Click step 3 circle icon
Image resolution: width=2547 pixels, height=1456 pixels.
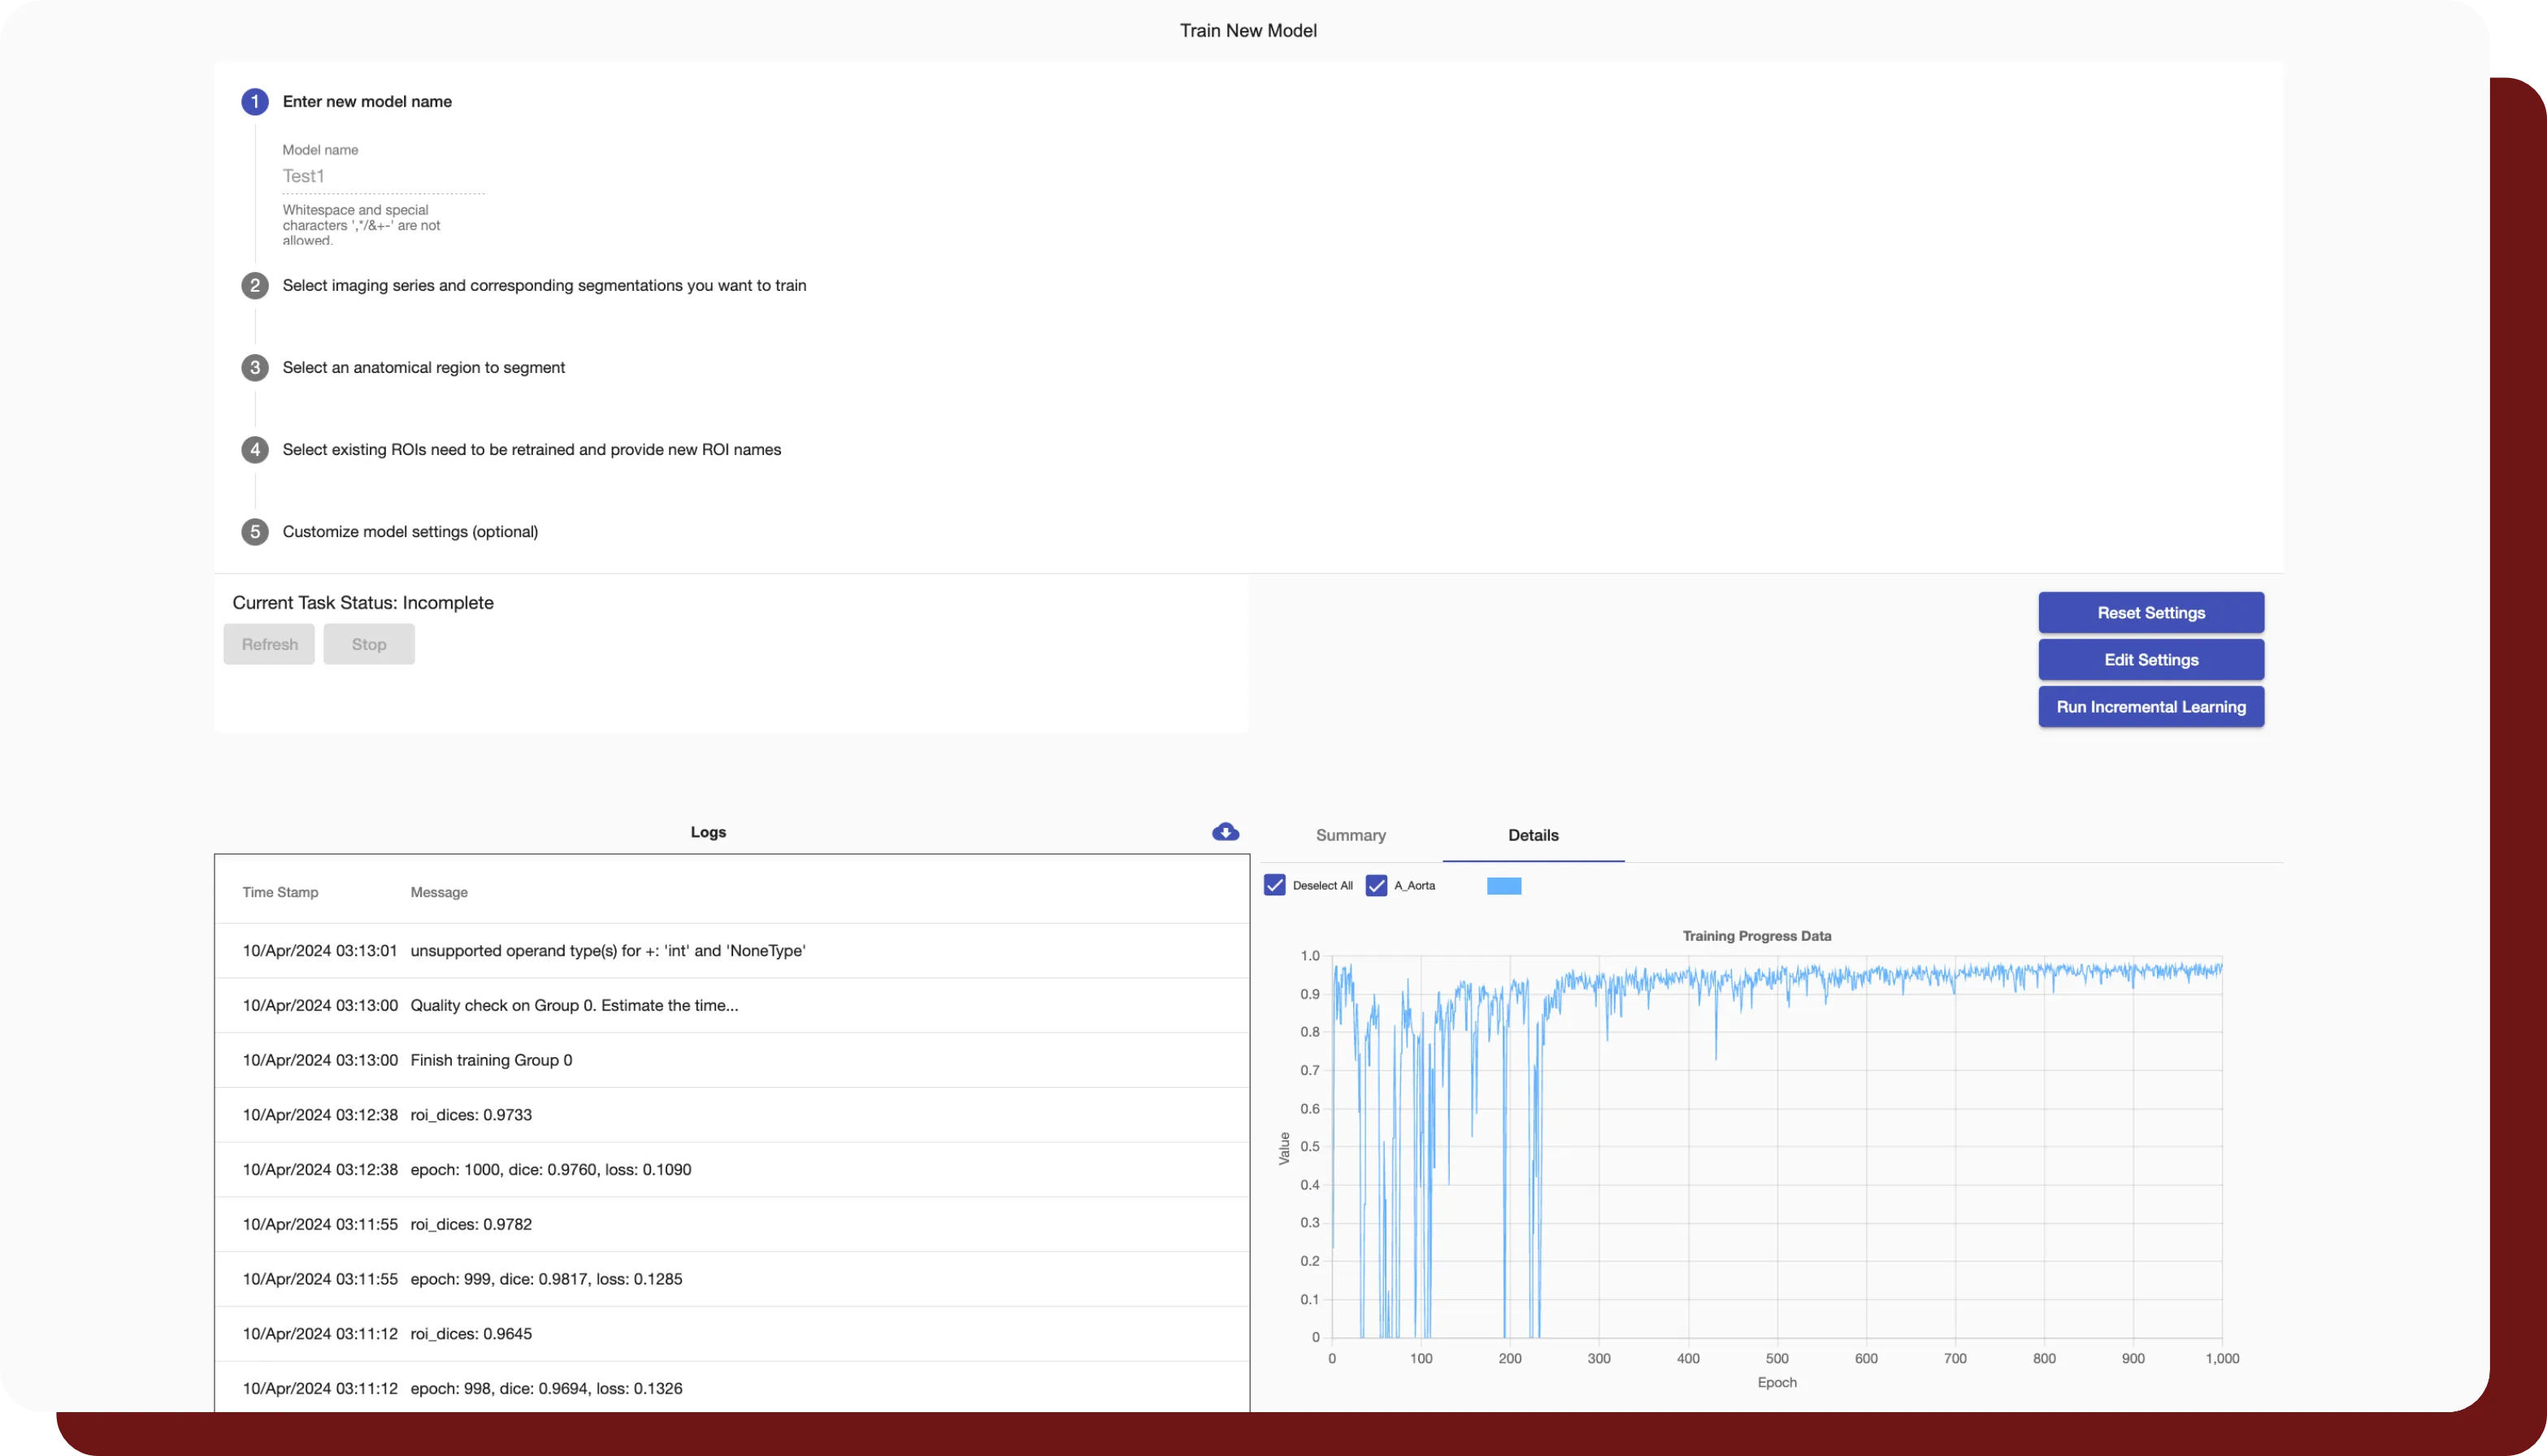(255, 368)
